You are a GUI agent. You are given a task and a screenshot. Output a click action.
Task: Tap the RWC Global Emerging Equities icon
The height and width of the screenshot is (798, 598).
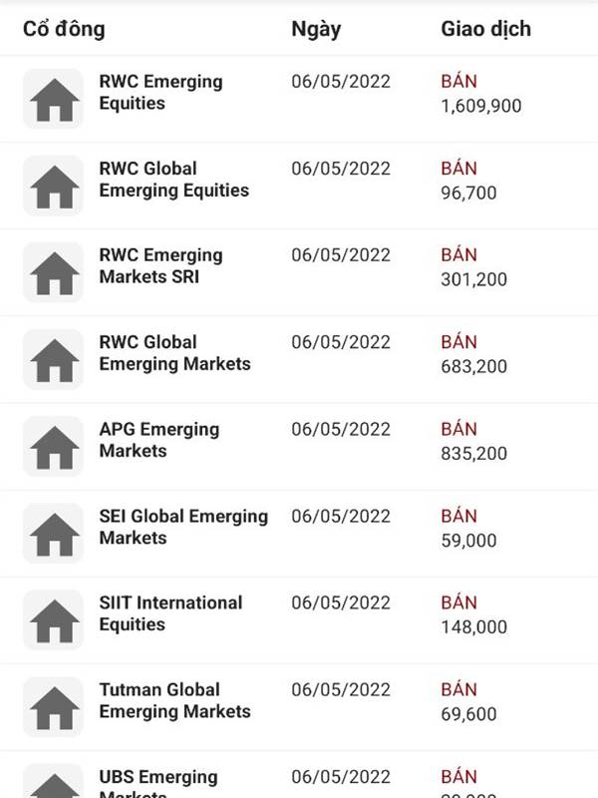(54, 186)
